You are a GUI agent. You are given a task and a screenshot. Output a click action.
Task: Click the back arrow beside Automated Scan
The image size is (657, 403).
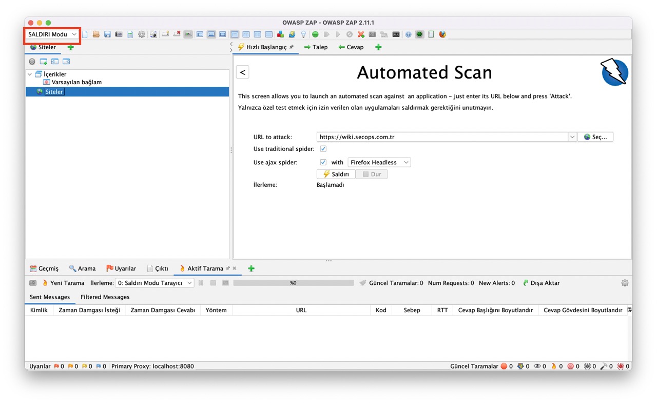pyautogui.click(x=243, y=72)
